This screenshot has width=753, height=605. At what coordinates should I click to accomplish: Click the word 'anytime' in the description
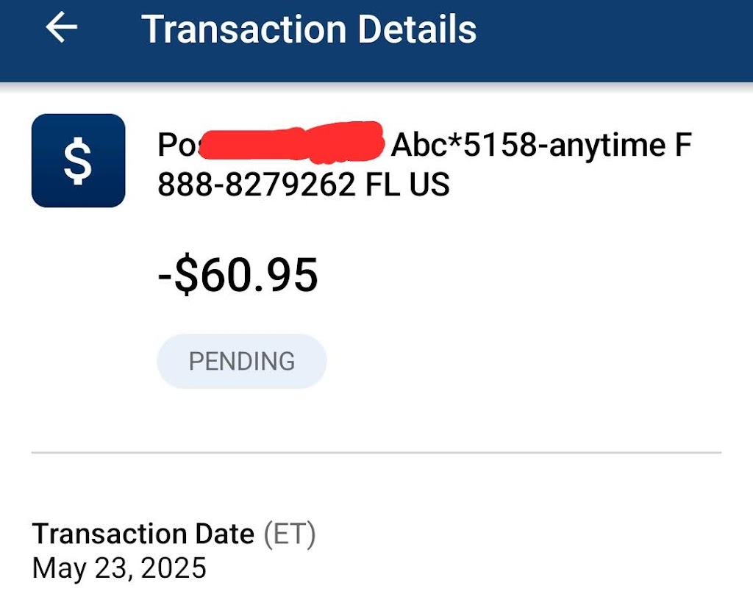[x=602, y=146]
